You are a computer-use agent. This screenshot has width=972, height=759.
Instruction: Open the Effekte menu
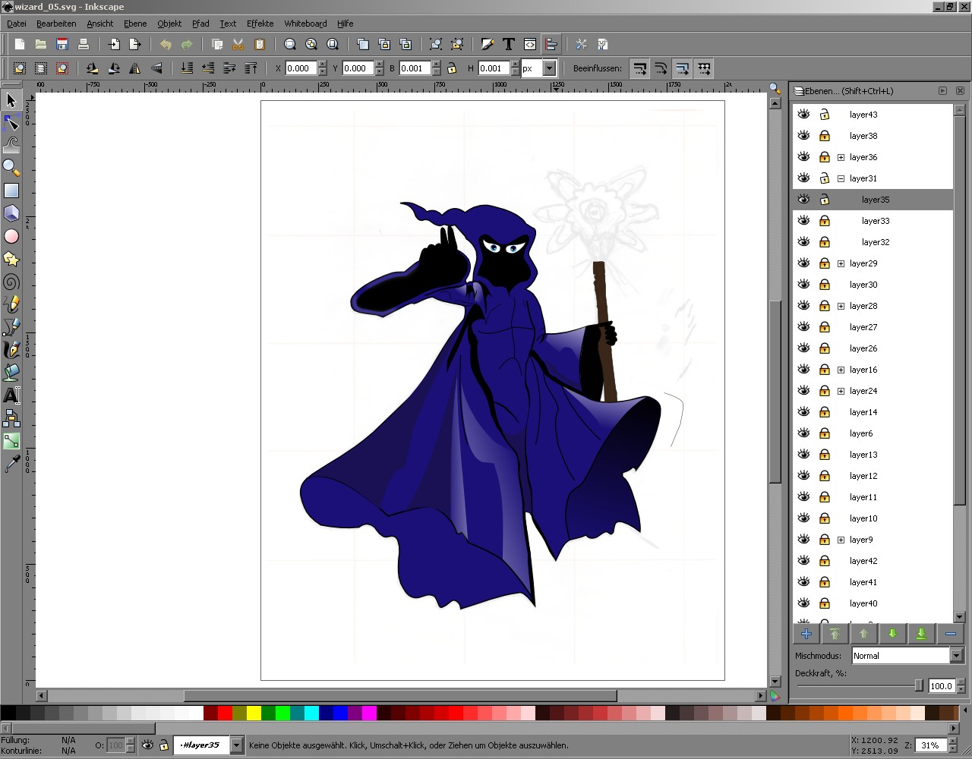coord(260,24)
